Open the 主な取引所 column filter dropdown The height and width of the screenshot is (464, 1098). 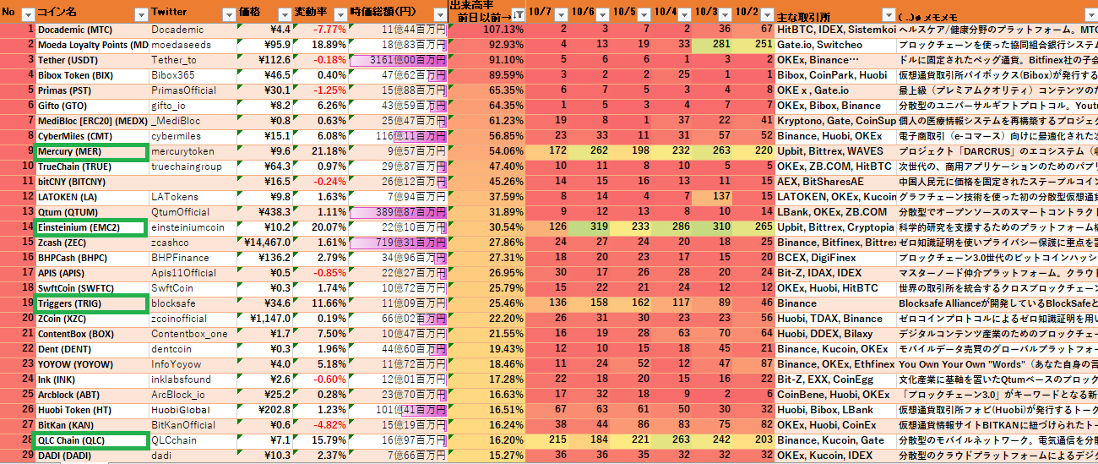point(888,14)
